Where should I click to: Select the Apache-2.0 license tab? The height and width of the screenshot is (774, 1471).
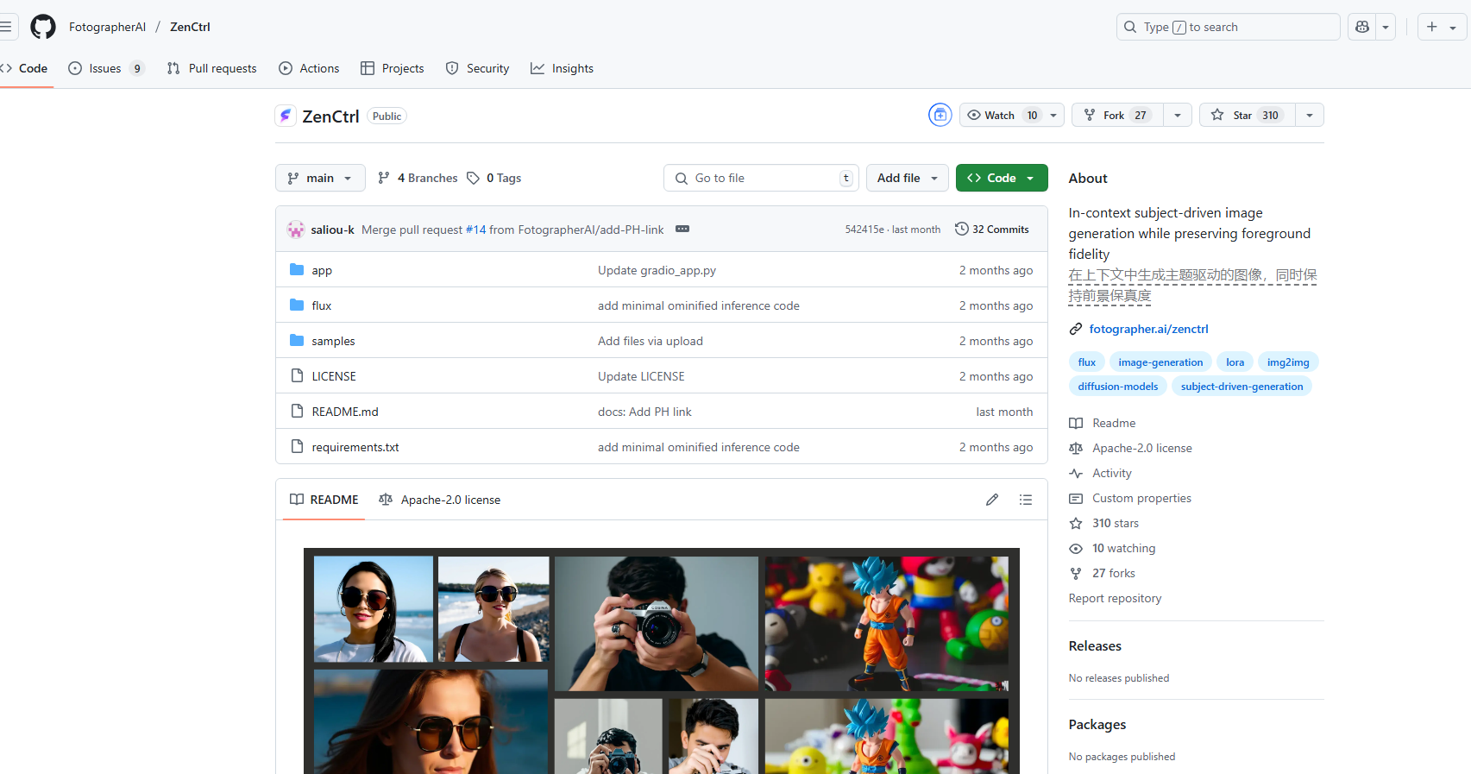440,500
